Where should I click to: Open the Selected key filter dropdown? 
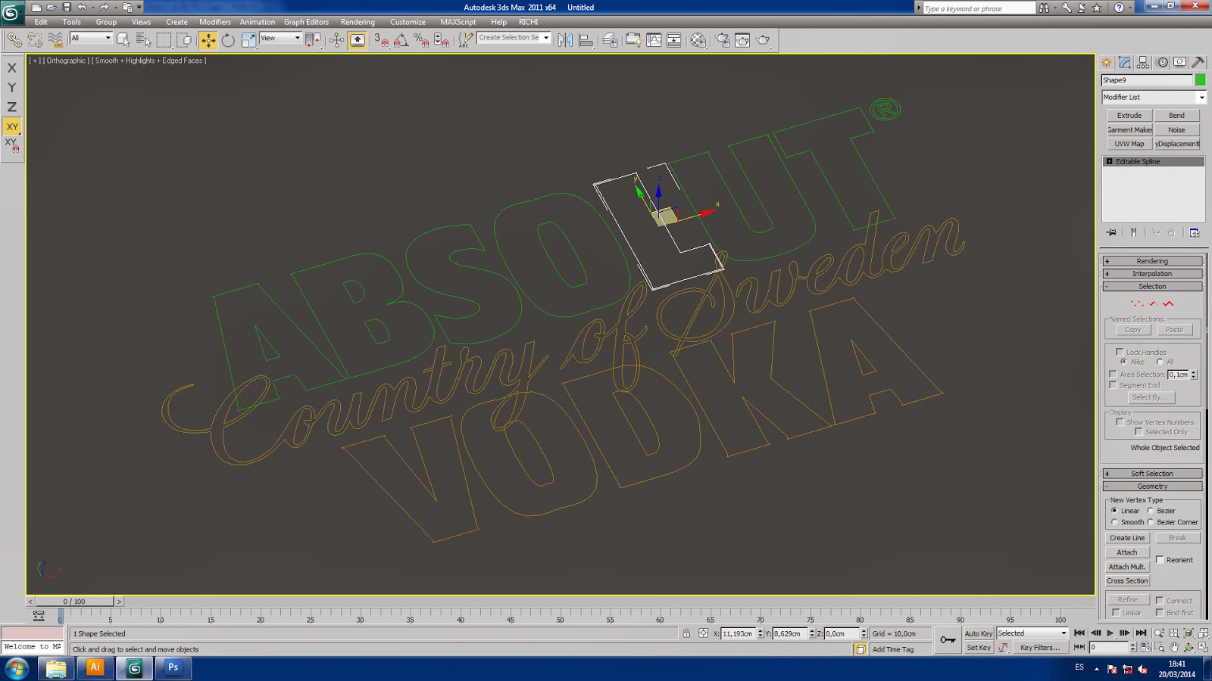point(1063,633)
